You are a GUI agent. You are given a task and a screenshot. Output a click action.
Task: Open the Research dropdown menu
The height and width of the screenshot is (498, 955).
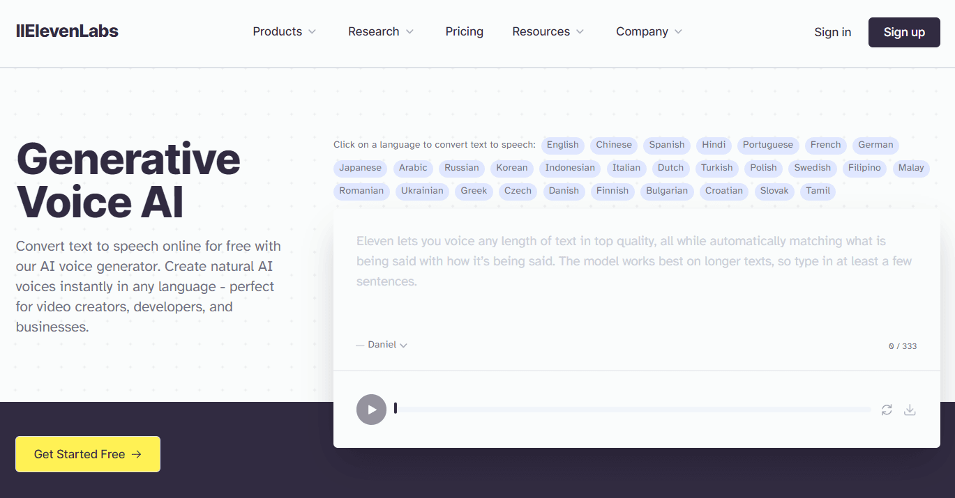pos(381,32)
